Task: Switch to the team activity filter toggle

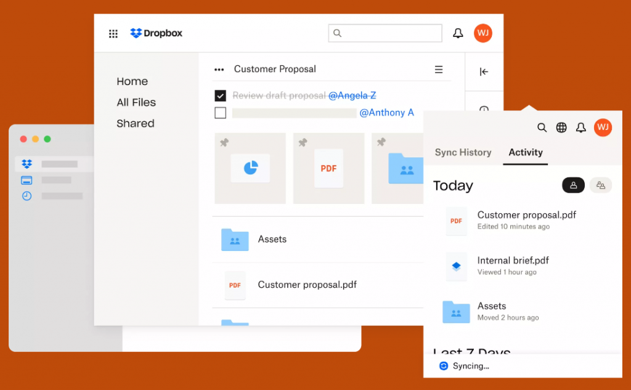Action: 600,185
